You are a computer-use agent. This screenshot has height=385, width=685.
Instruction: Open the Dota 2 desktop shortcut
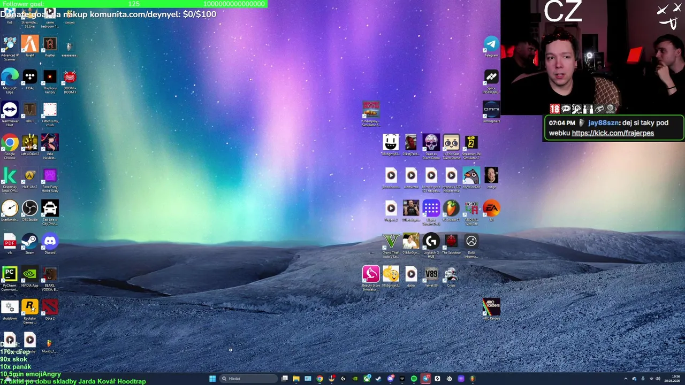tap(50, 310)
